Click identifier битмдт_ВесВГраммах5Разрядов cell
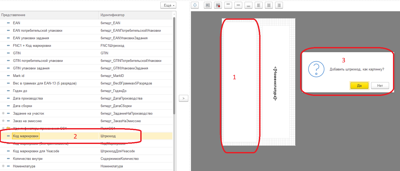This screenshot has width=400, height=171. [136, 83]
